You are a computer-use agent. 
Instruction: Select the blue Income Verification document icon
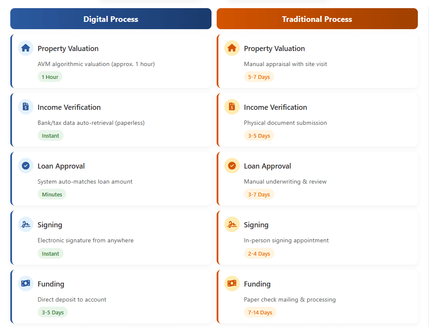[26, 107]
